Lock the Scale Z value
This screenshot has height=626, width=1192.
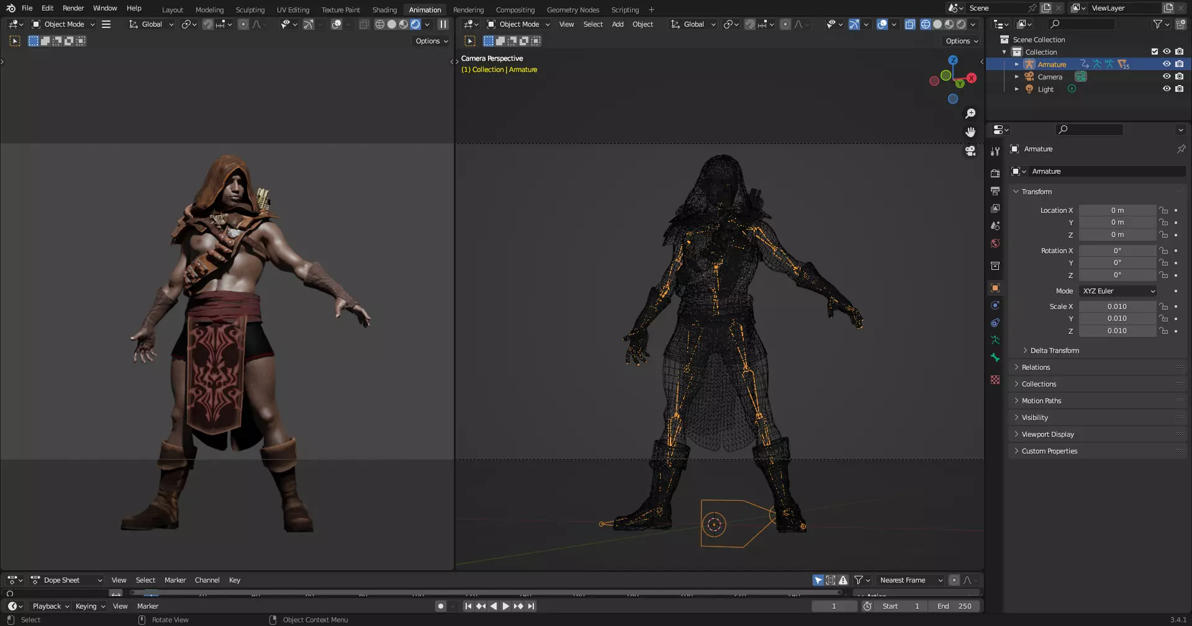(x=1163, y=331)
